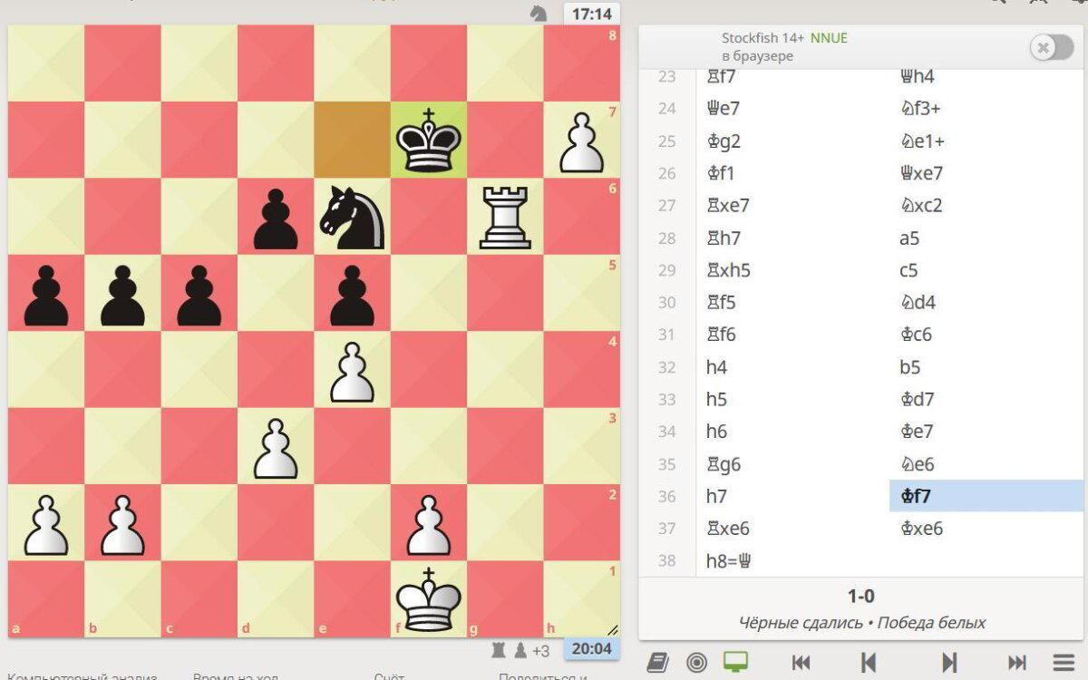This screenshot has height=680, width=1088.
Task: Open the Время на ход tab
Action: (236, 675)
